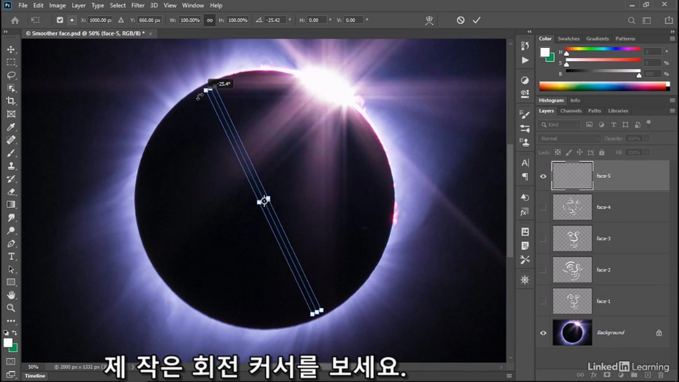Toggle the reference point checkbox

click(x=59, y=20)
